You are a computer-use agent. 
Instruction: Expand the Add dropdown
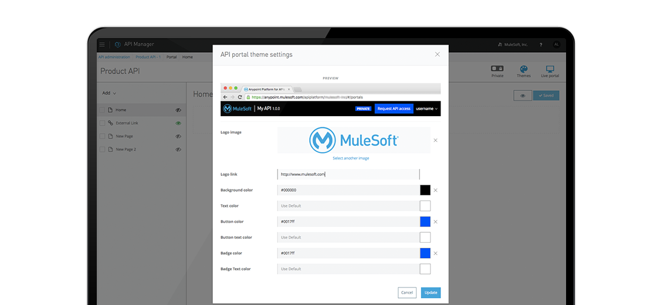point(109,93)
